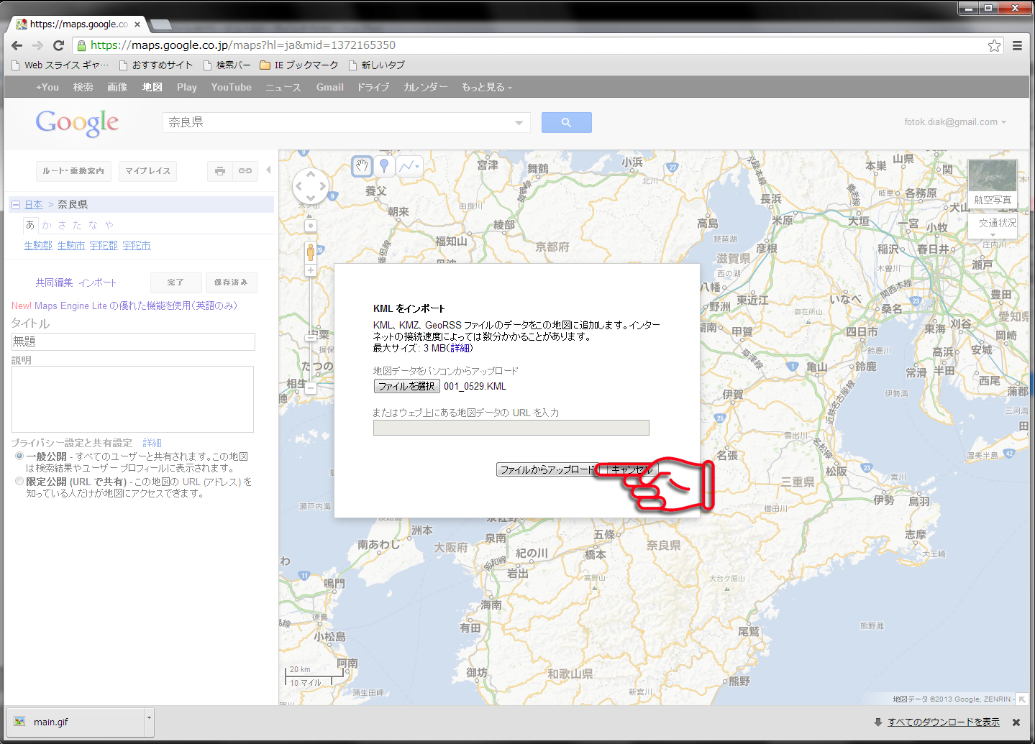1035x744 pixels.
Task: Open ニュース in the Google bar
Action: (283, 87)
